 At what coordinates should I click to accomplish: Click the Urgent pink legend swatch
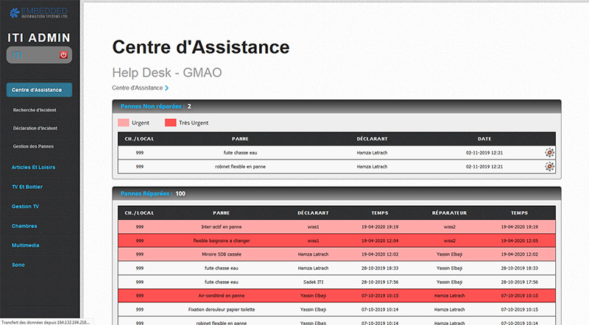[123, 122]
